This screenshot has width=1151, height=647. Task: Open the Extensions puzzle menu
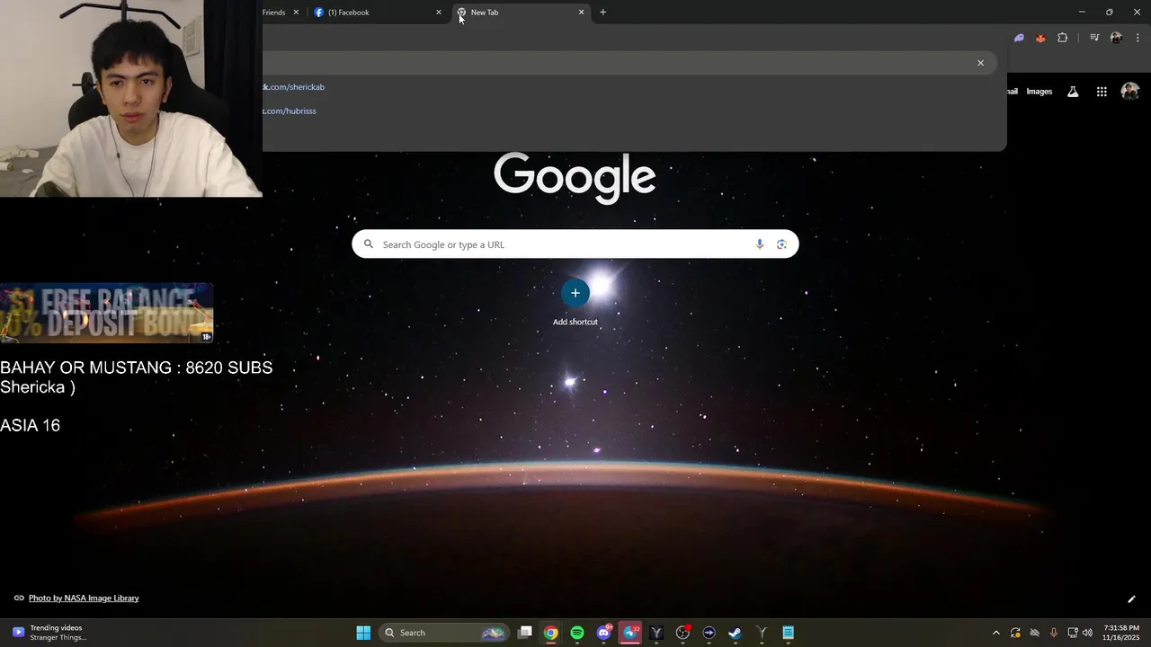coord(1063,38)
